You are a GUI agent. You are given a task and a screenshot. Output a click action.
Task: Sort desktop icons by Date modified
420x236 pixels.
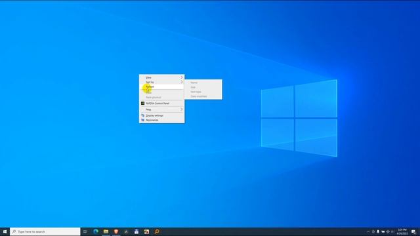tap(203, 96)
